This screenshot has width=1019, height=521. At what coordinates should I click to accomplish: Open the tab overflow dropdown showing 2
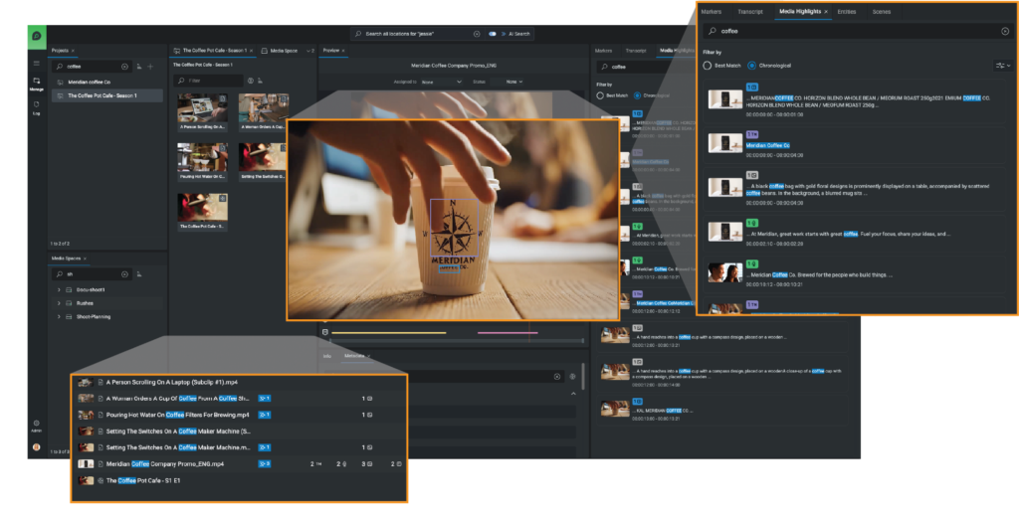coord(310,51)
